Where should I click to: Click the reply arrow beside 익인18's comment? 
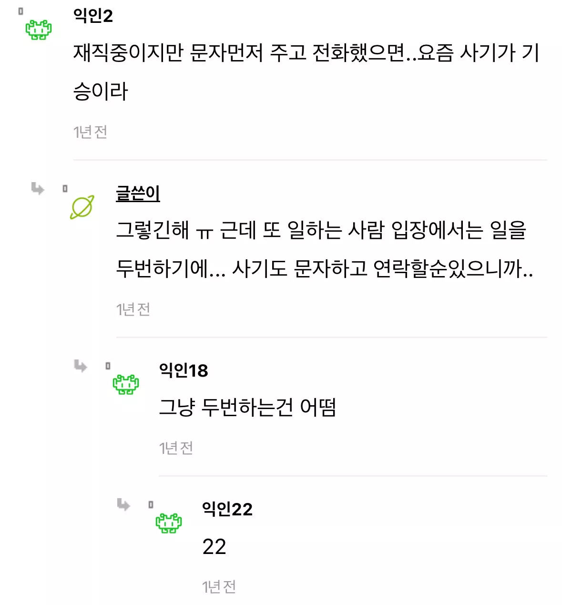[81, 366]
